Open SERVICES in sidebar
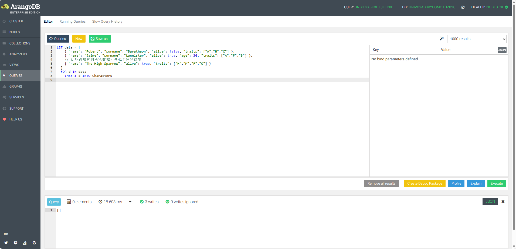The width and height of the screenshot is (516, 249). pyautogui.click(x=20, y=97)
